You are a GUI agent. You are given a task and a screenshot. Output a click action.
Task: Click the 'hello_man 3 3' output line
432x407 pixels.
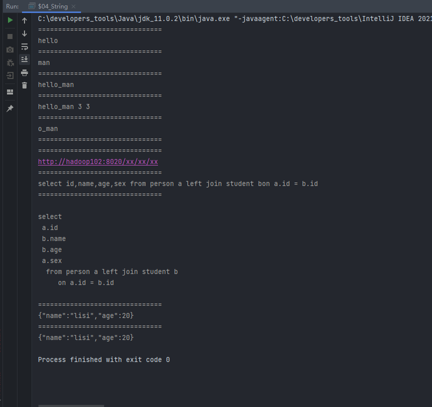(x=64, y=106)
